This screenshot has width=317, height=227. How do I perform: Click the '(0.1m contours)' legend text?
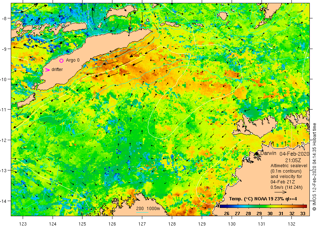pyautogui.click(x=286, y=171)
